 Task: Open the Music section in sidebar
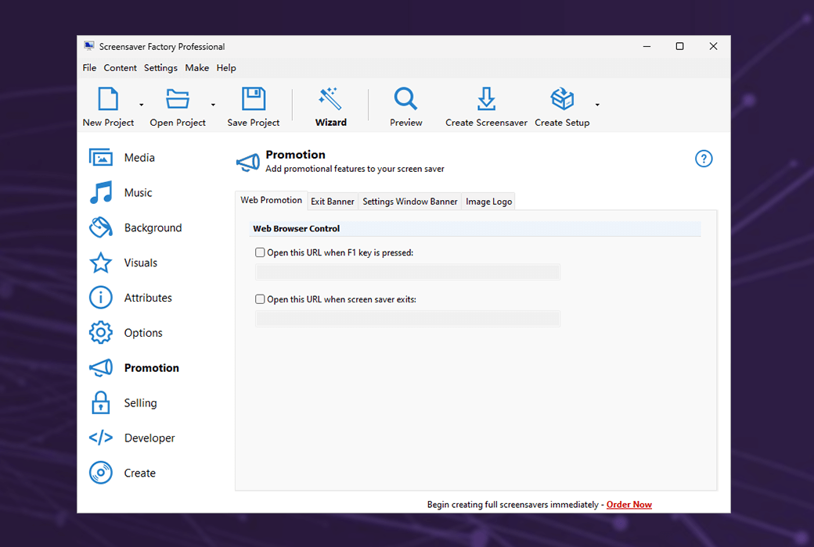pyautogui.click(x=121, y=192)
